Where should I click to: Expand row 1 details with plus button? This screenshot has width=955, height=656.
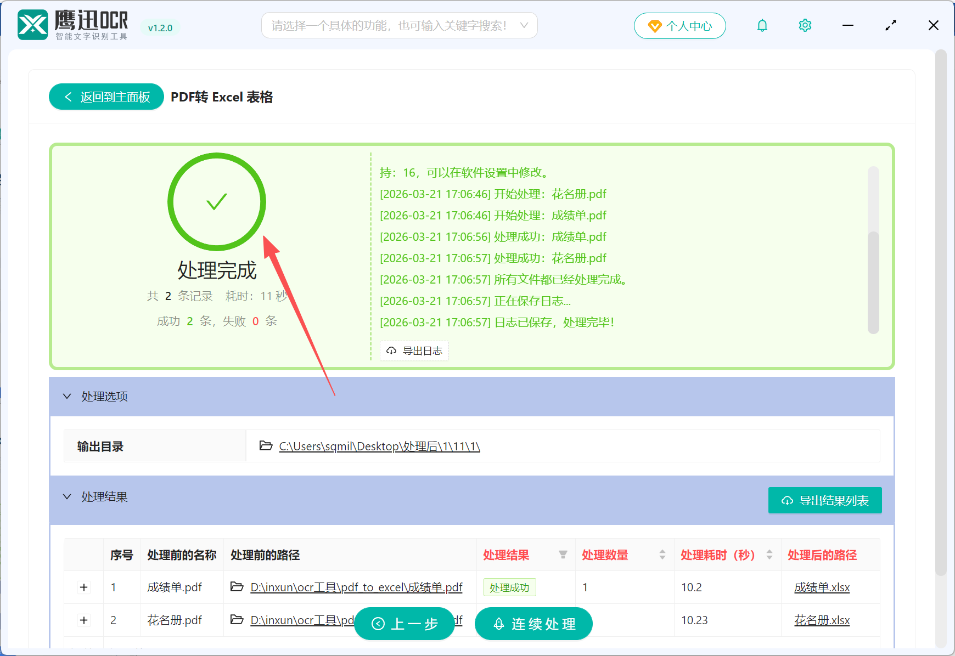click(x=83, y=587)
